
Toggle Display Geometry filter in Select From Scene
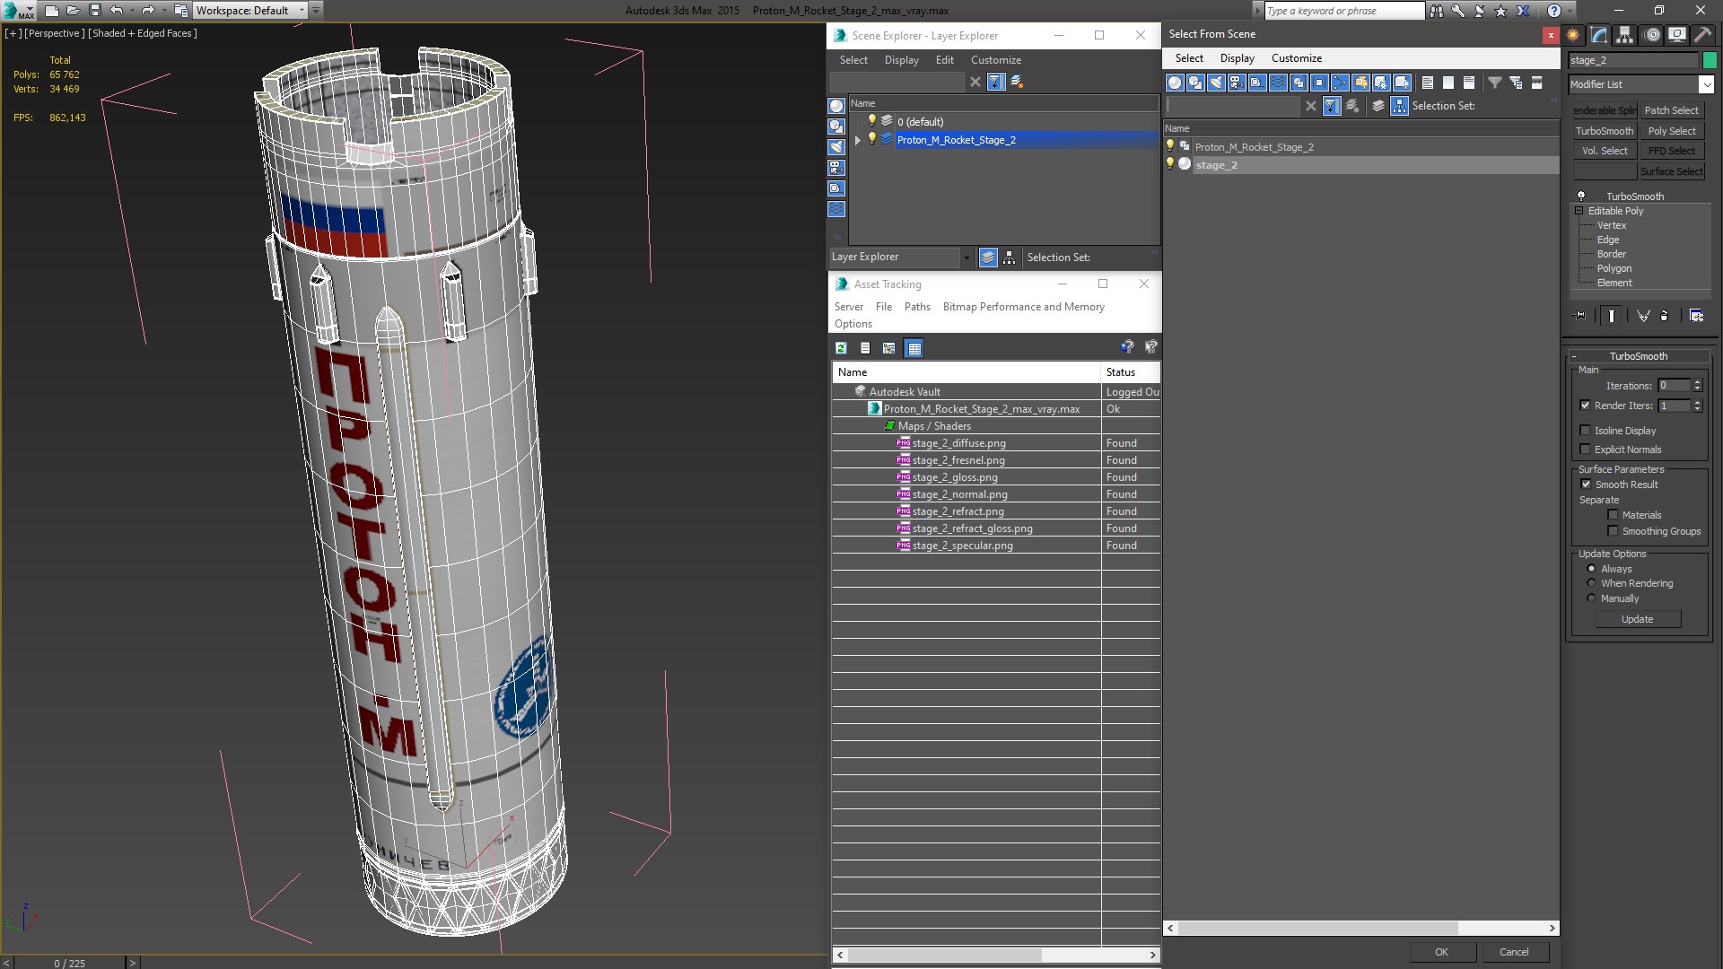pos(1175,83)
